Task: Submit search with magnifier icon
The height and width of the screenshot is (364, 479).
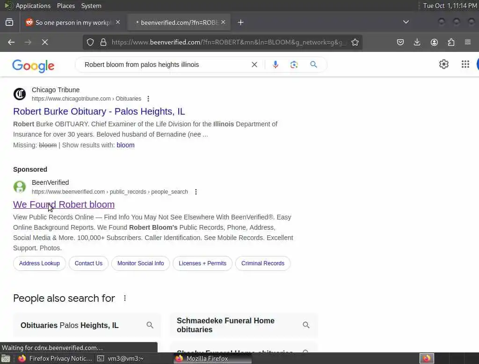Action: click(313, 65)
